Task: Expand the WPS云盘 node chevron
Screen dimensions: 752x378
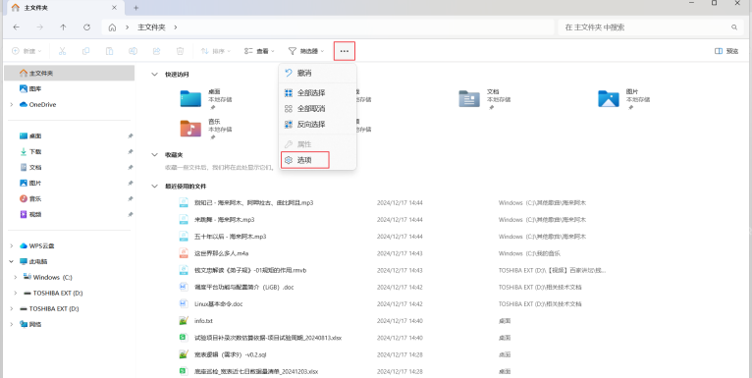Action: tap(12, 246)
